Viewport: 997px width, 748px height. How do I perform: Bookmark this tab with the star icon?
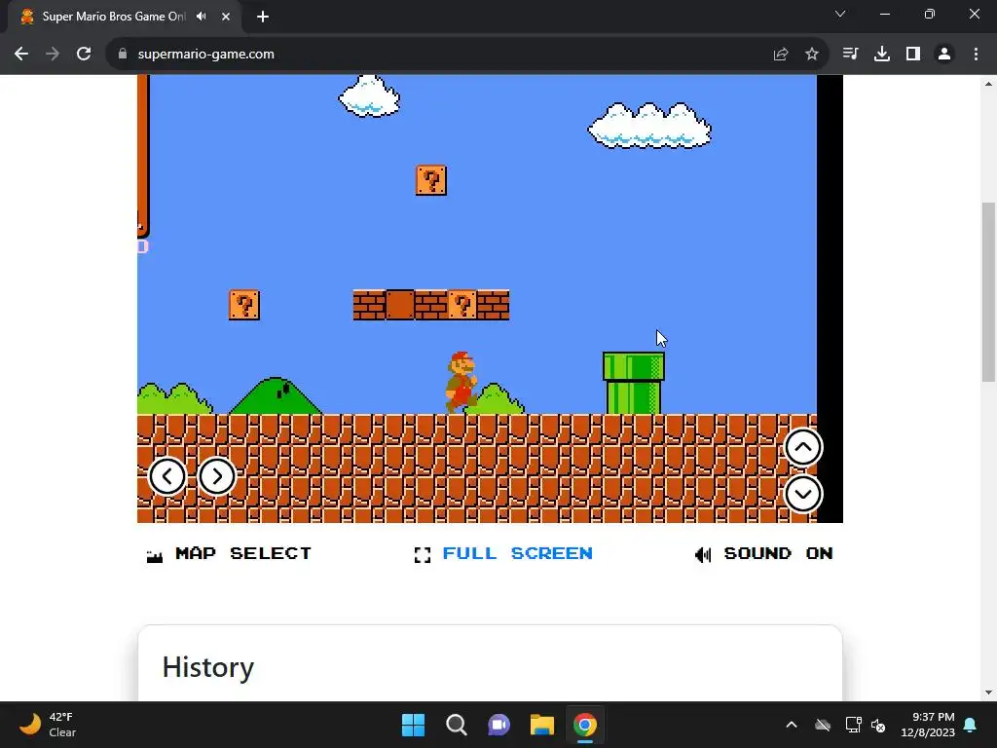(812, 55)
